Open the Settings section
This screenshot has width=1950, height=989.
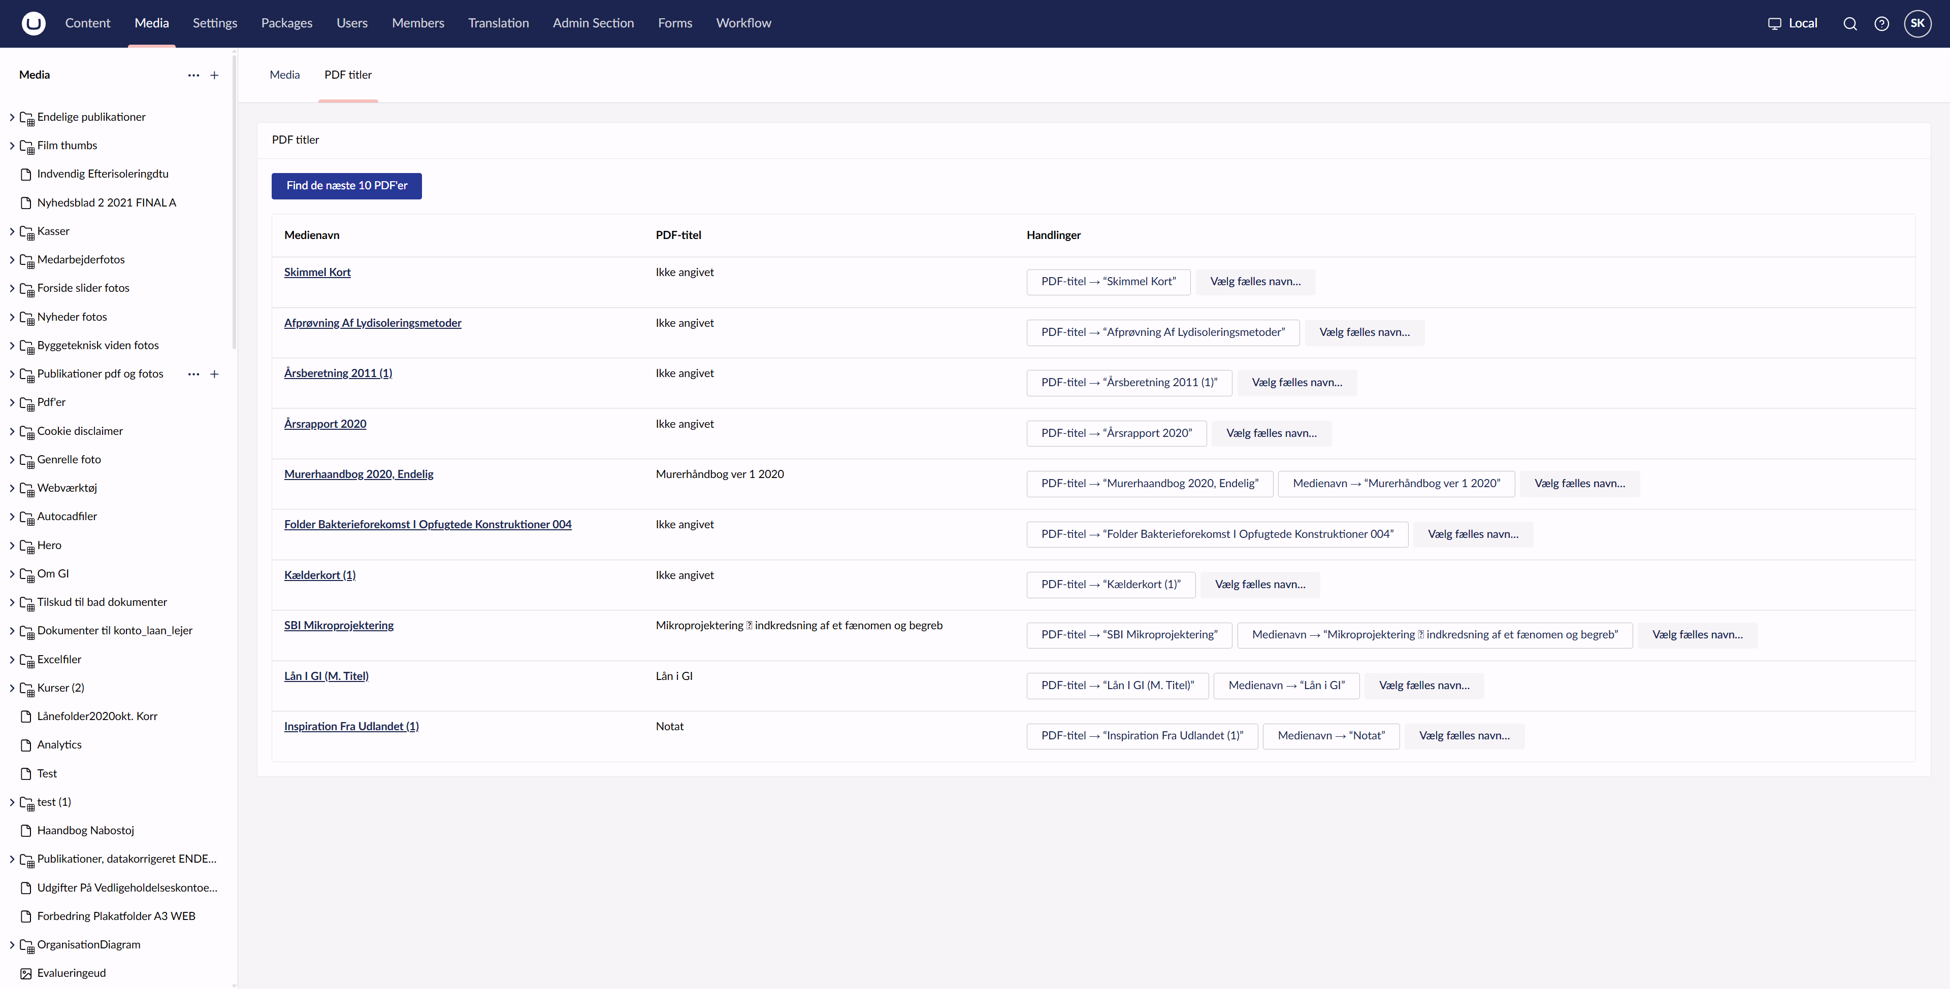coord(215,23)
